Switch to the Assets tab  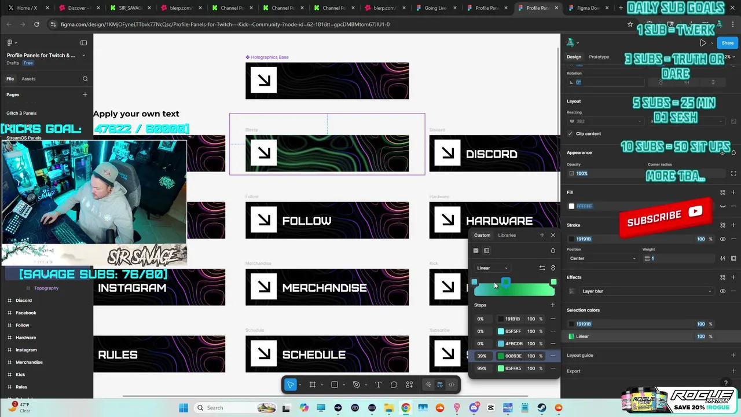(28, 79)
